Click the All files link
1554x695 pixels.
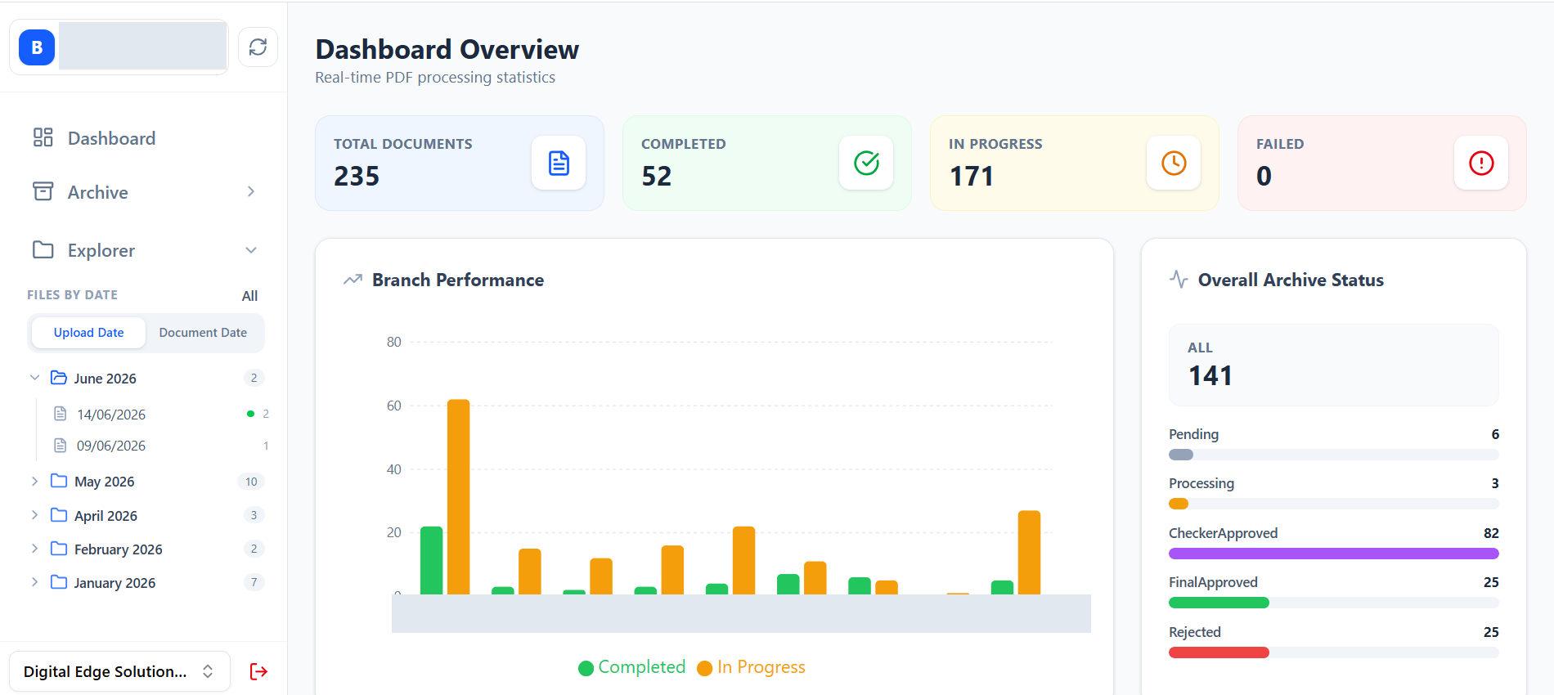249,296
